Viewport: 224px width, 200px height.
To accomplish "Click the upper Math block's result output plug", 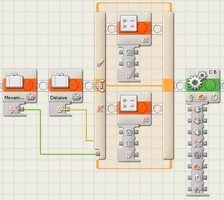I will (136, 75).
